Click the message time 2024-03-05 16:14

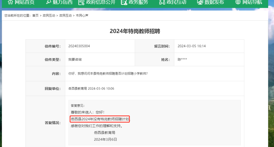(192, 46)
